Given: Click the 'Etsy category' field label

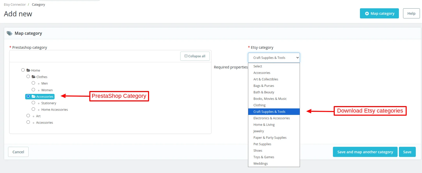Looking at the screenshot, I should pos(262,47).
